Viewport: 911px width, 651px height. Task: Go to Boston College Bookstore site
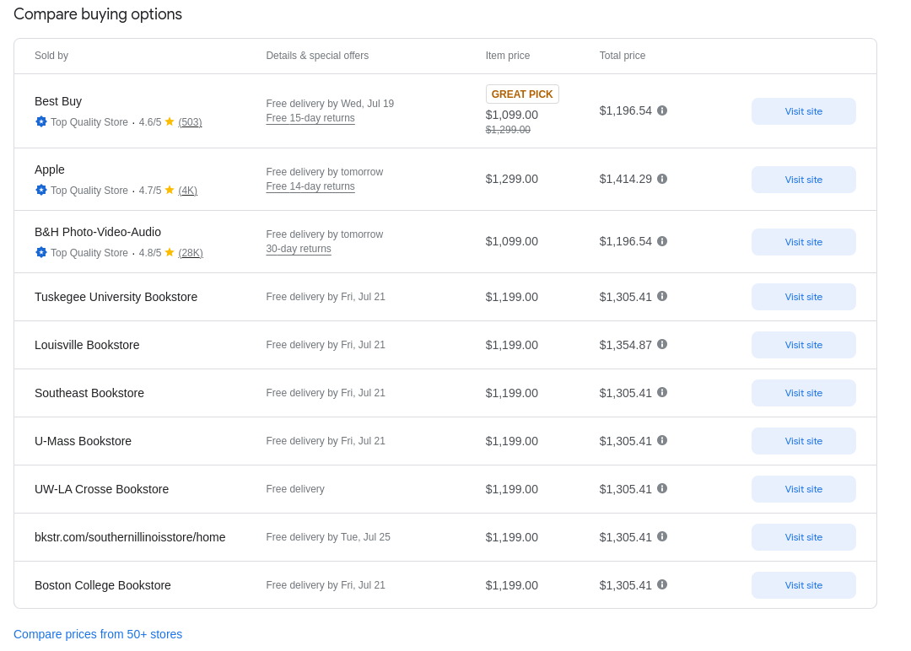tap(804, 585)
